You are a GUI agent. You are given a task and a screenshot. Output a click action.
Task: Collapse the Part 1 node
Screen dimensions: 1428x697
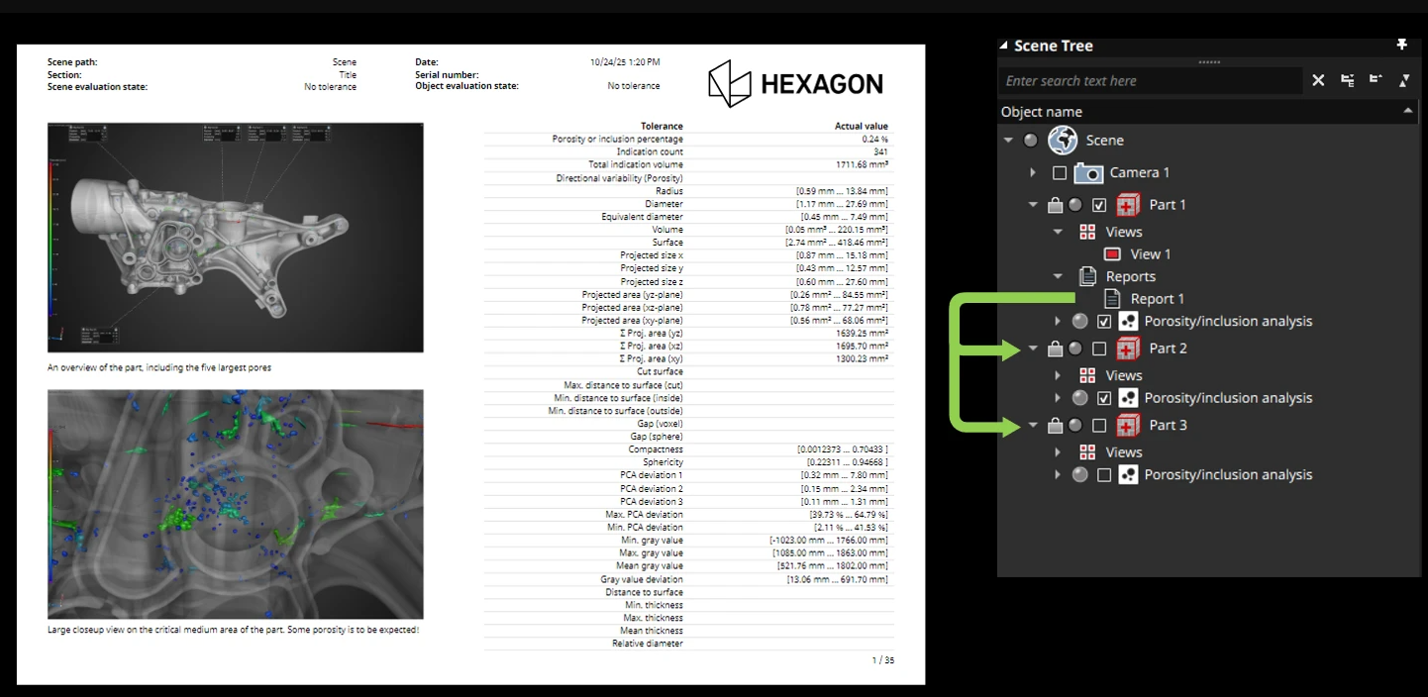pos(1033,205)
